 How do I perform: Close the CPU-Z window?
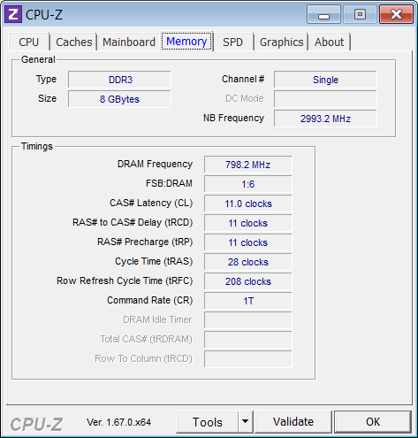point(396,14)
